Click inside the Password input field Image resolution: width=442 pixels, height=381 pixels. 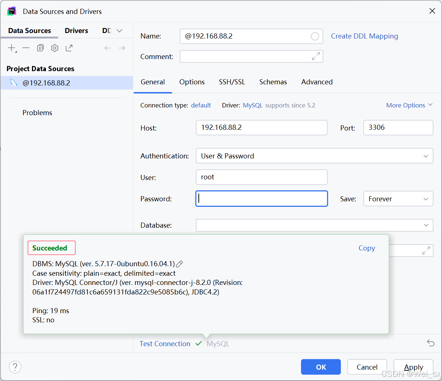261,198
